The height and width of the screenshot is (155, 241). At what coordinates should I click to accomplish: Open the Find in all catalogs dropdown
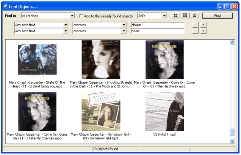click(72, 16)
